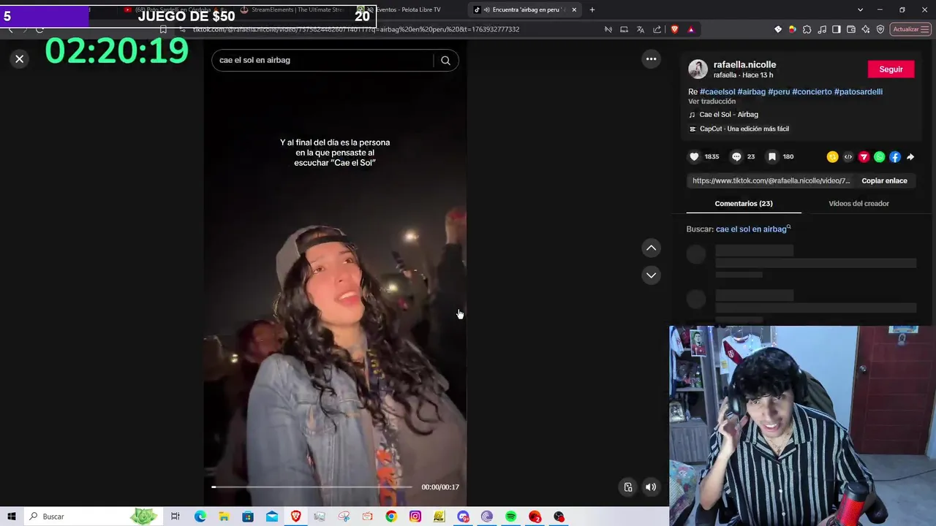Share the video to Facebook
This screenshot has height=526, width=936.
point(895,157)
